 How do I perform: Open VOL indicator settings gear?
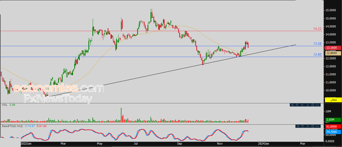click(x=313, y=105)
